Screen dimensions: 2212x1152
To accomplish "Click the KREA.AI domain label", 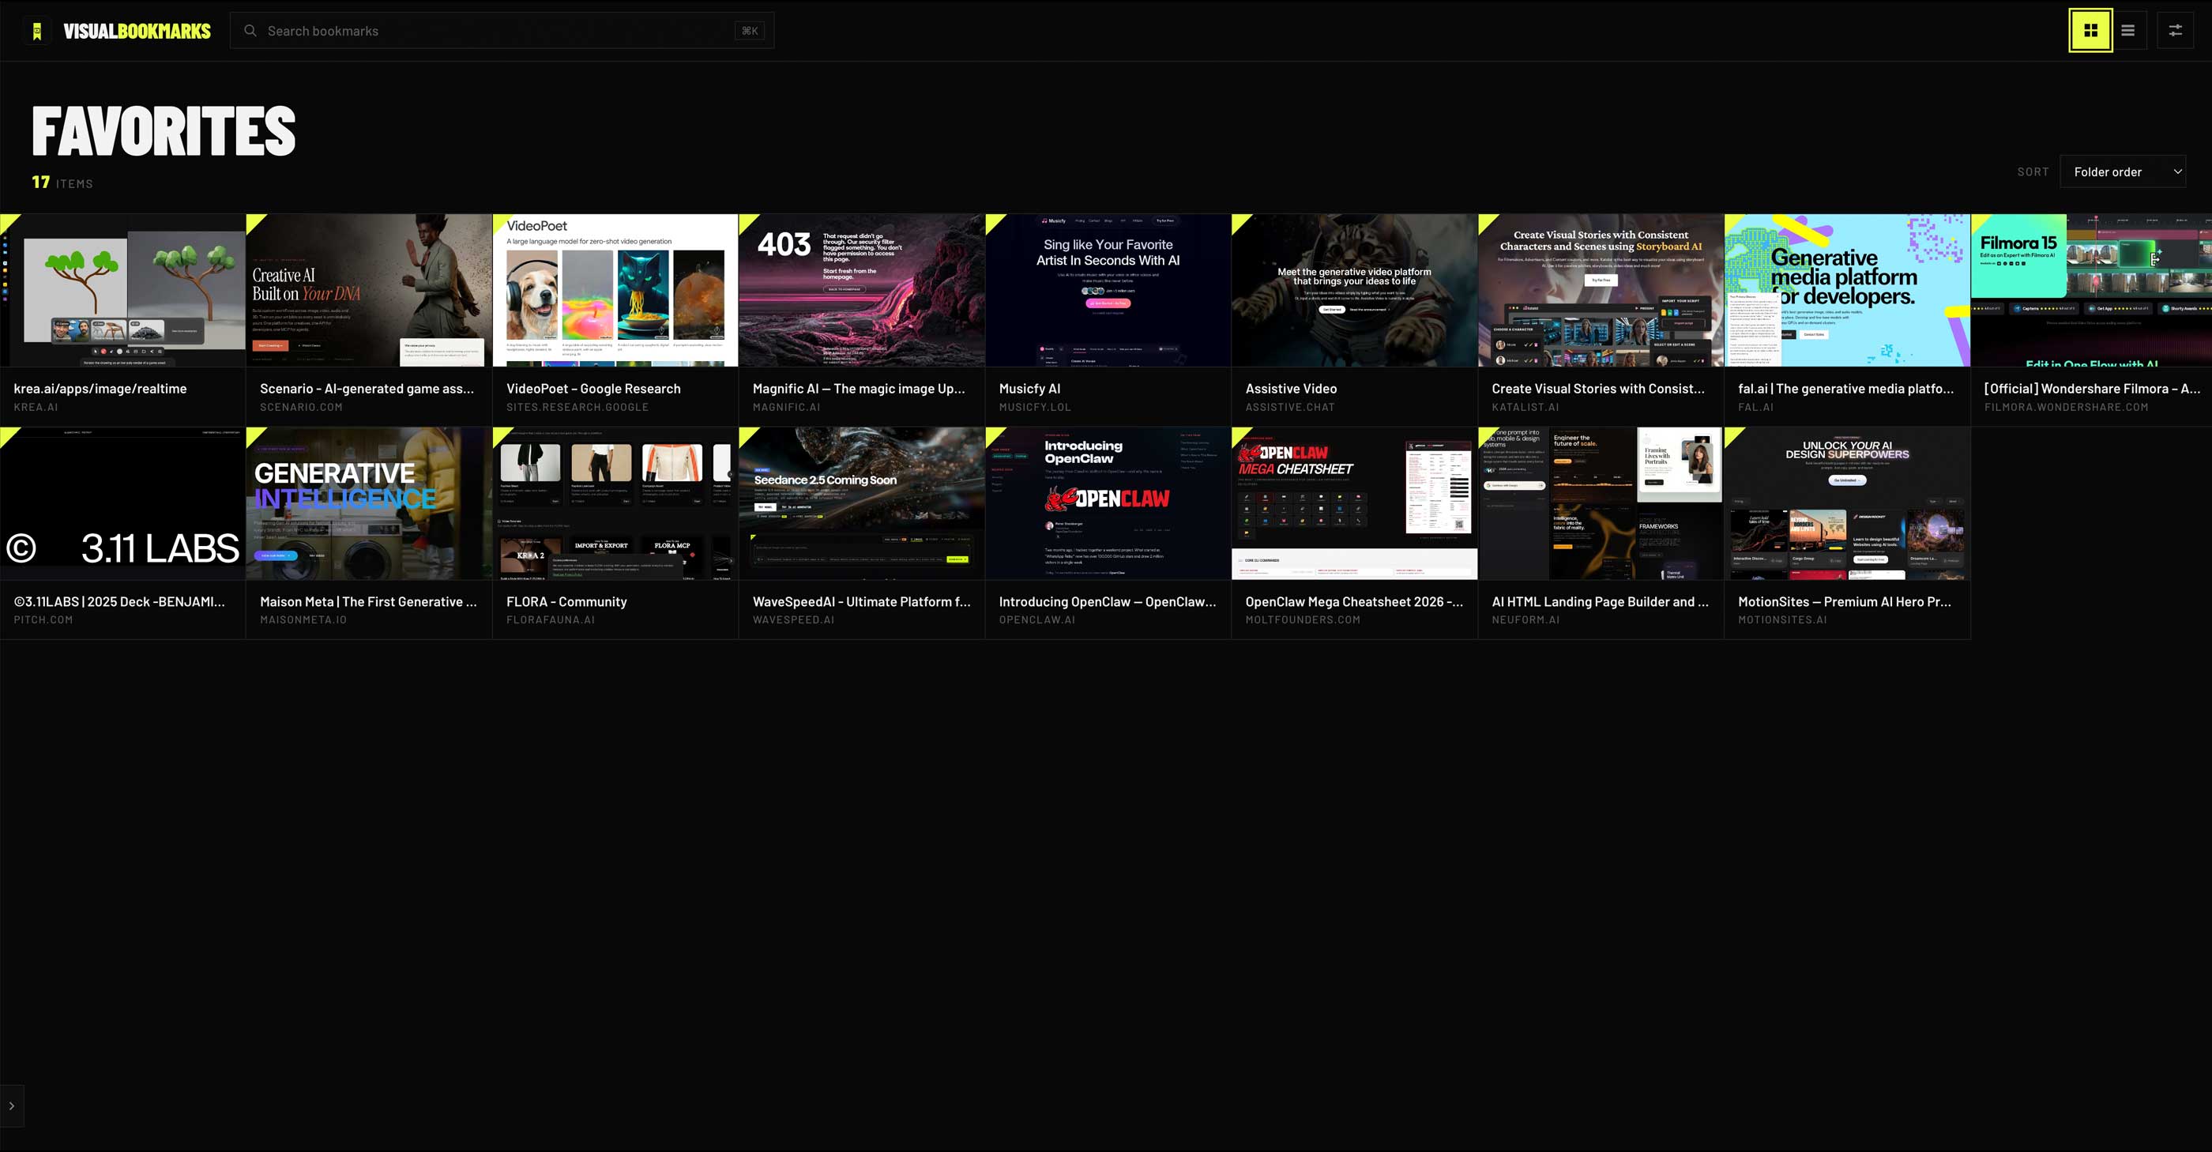I will (36, 407).
